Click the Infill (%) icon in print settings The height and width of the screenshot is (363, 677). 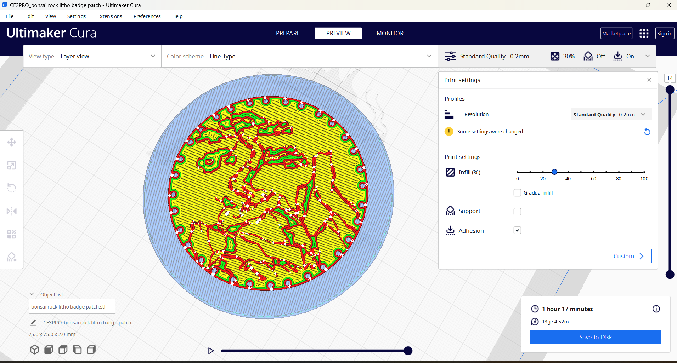[450, 172]
